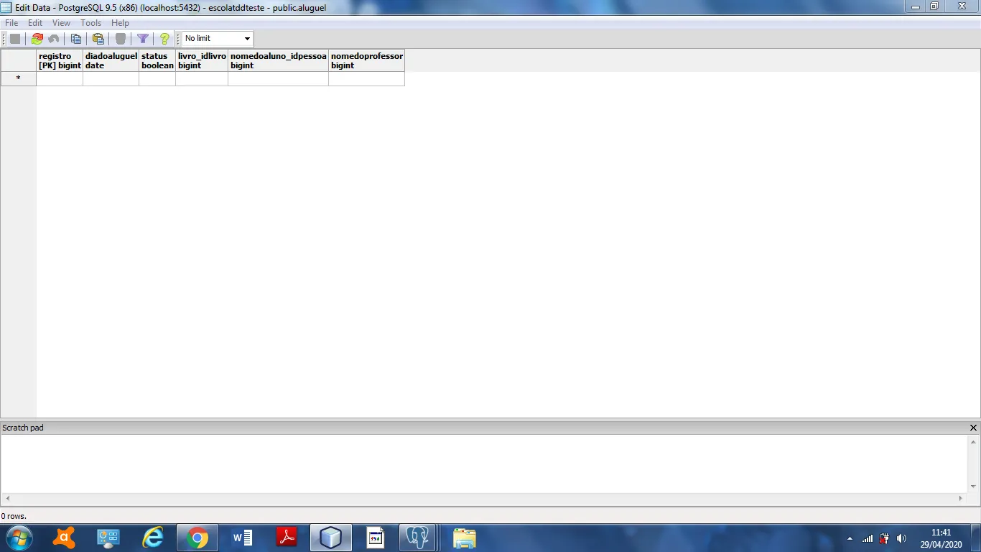Switch to the cube application in taskbar
Viewport: 981px width, 552px height.
click(331, 538)
